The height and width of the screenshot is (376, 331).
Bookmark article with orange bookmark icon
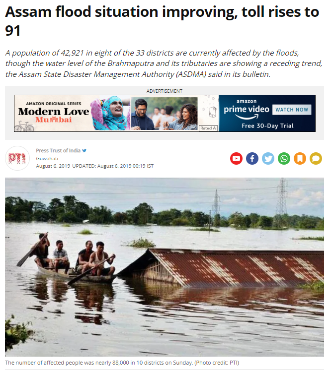(x=300, y=159)
